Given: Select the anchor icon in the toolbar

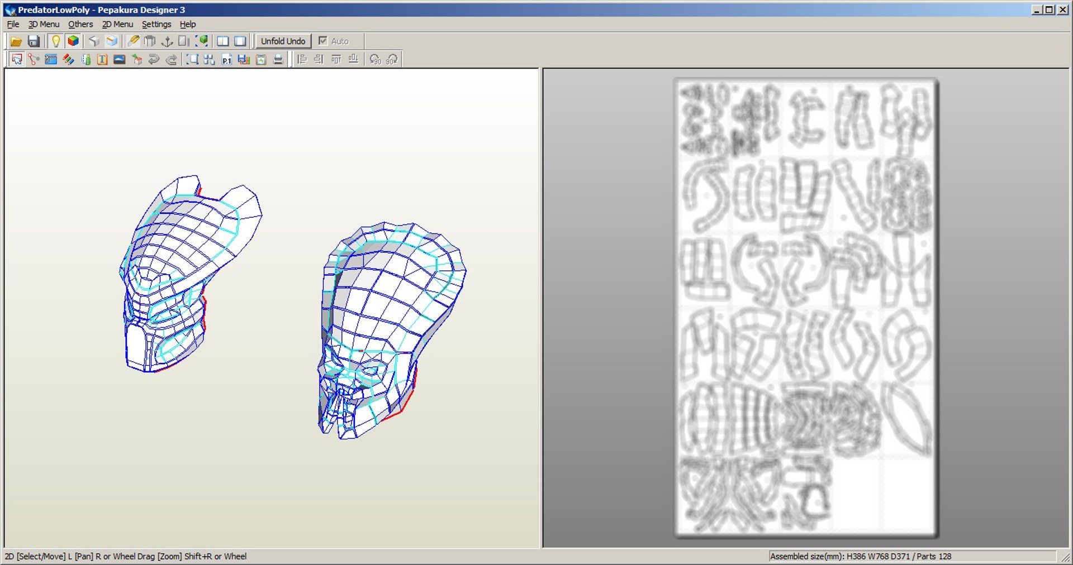Looking at the screenshot, I should (x=167, y=41).
